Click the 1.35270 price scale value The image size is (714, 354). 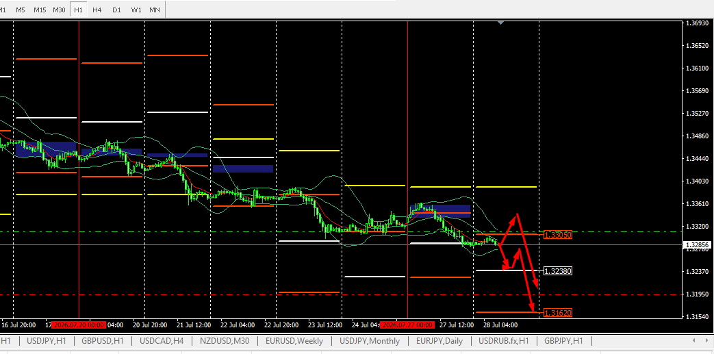click(x=697, y=114)
